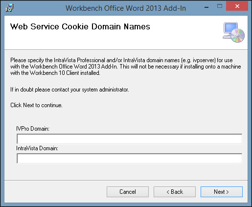Screen dimensions: 252x207
Task: Click the Workbench Office Word 2013 Add-In title
Action: pyautogui.click(x=126, y=8)
